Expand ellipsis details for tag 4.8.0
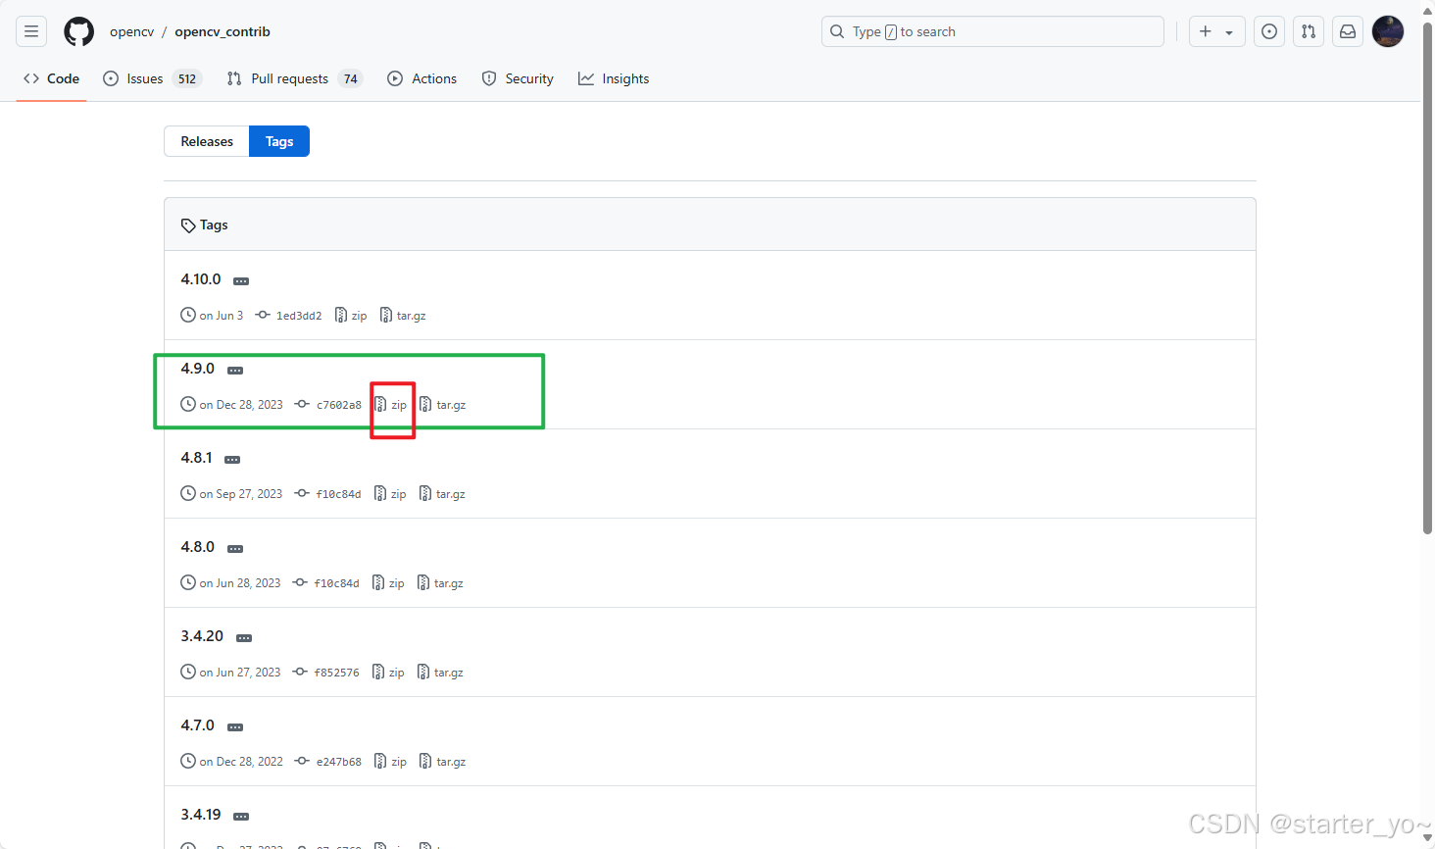 [235, 549]
